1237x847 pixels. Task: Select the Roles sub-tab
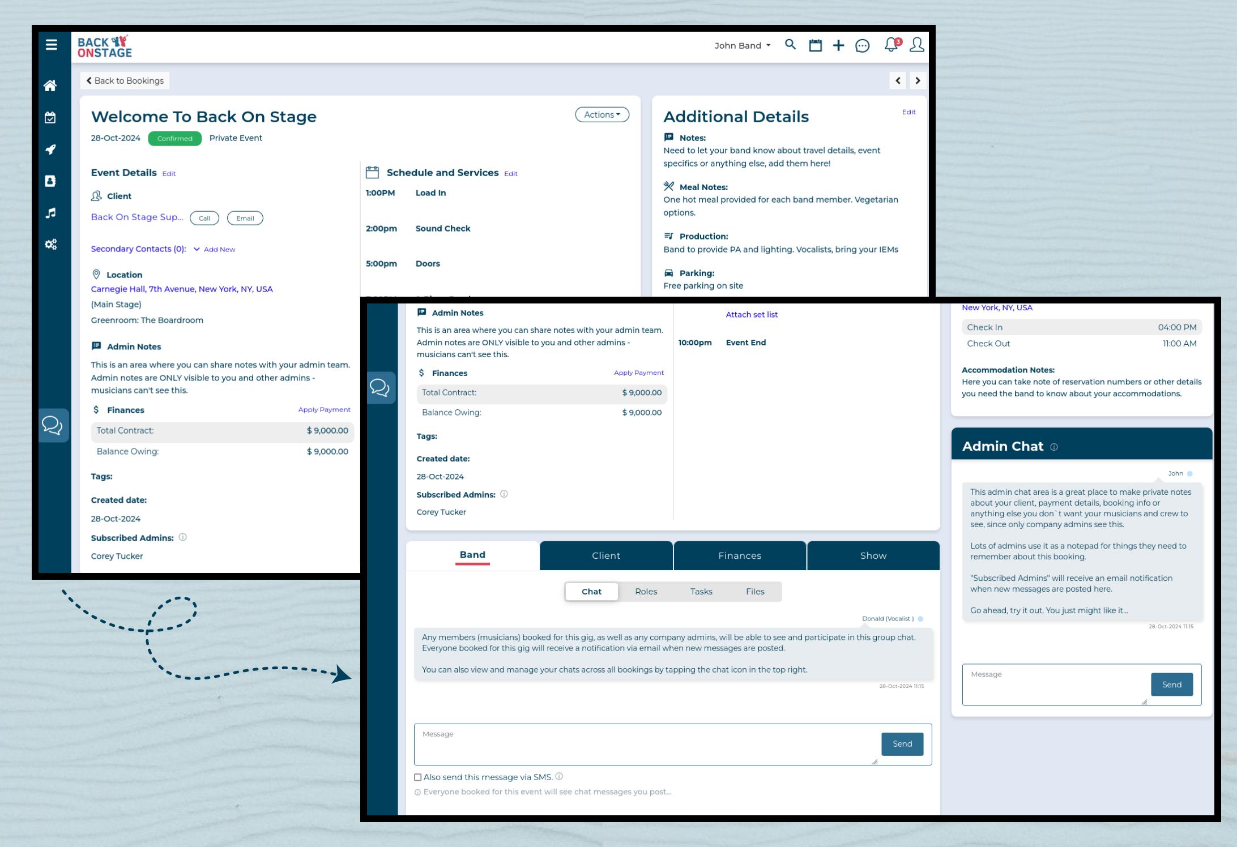646,592
